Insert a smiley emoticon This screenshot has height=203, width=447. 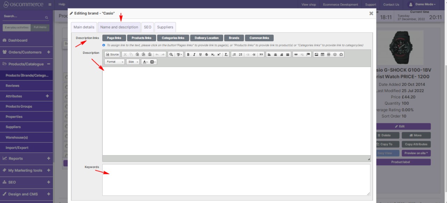tap(335, 55)
